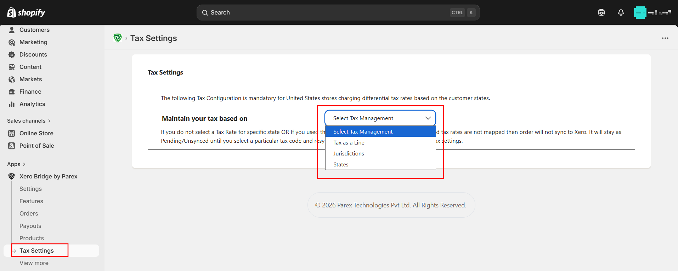Image resolution: width=678 pixels, height=271 pixels.
Task: Click the Discounts icon in sidebar
Action: tap(12, 55)
